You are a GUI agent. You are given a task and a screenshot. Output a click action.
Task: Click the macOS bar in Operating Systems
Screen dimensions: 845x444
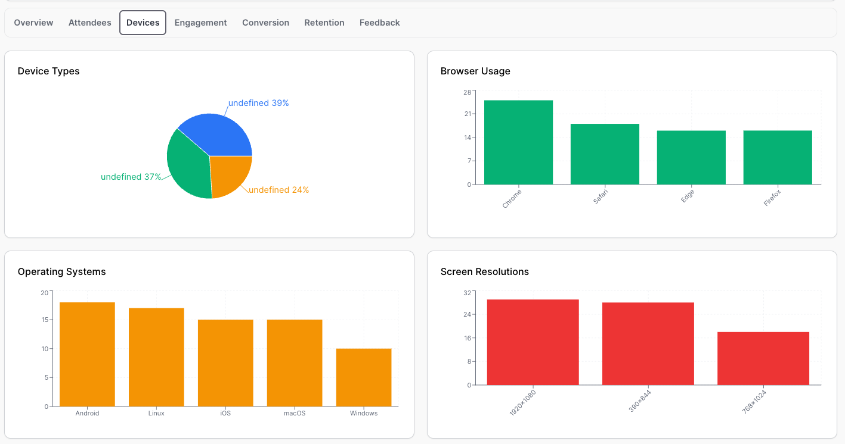click(295, 363)
